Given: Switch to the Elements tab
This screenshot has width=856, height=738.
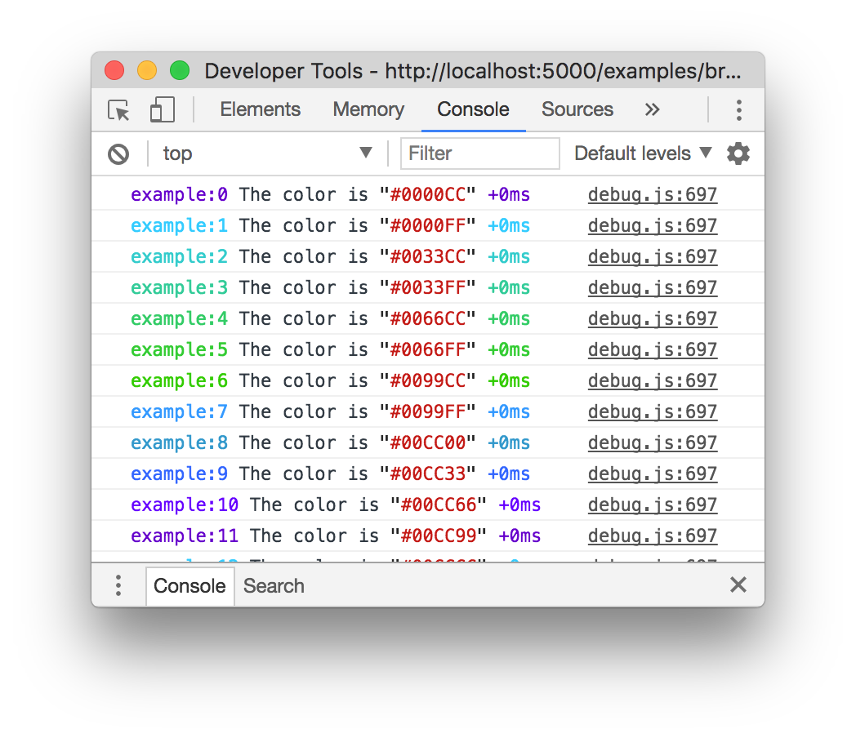Looking at the screenshot, I should pyautogui.click(x=261, y=109).
